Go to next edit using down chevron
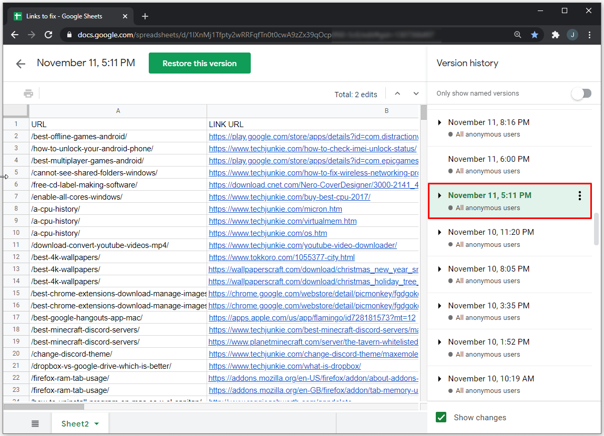 pos(416,94)
